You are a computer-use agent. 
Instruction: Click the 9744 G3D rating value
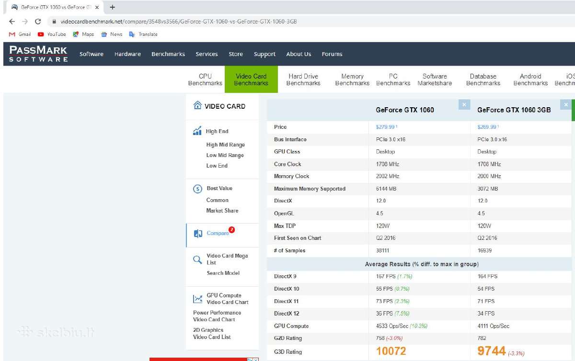(492, 351)
